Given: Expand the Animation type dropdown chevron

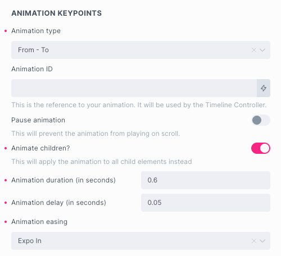Looking at the screenshot, I should pos(262,50).
